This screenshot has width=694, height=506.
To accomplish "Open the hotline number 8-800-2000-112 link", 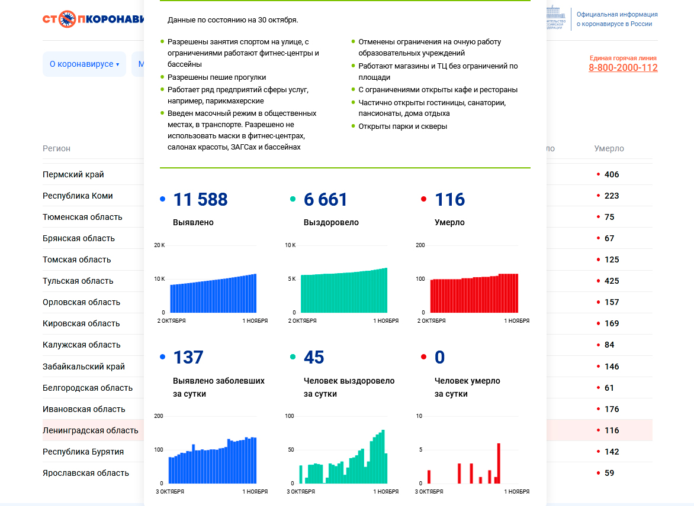I will [x=623, y=67].
